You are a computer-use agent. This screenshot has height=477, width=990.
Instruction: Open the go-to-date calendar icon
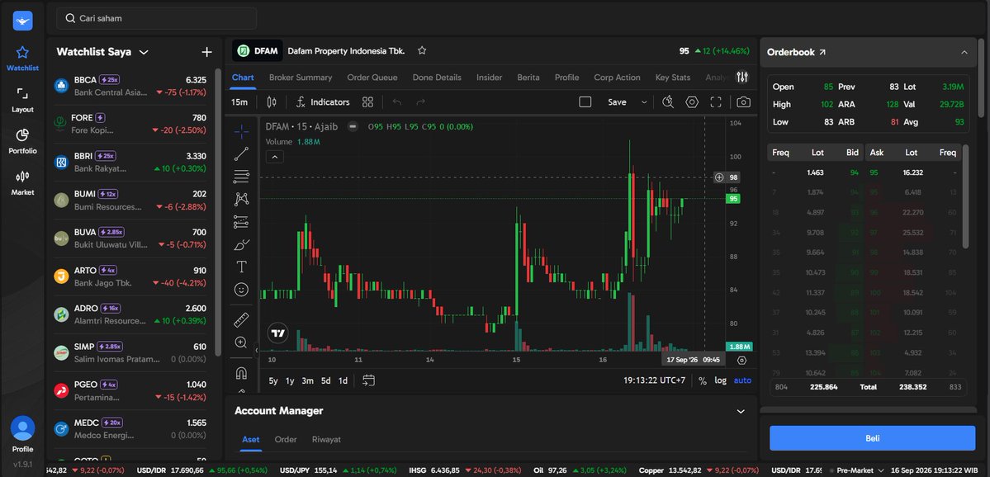pyautogui.click(x=369, y=380)
